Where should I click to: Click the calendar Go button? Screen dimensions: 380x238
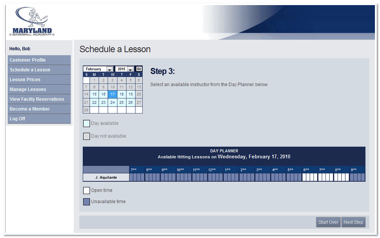pyautogui.click(x=139, y=69)
